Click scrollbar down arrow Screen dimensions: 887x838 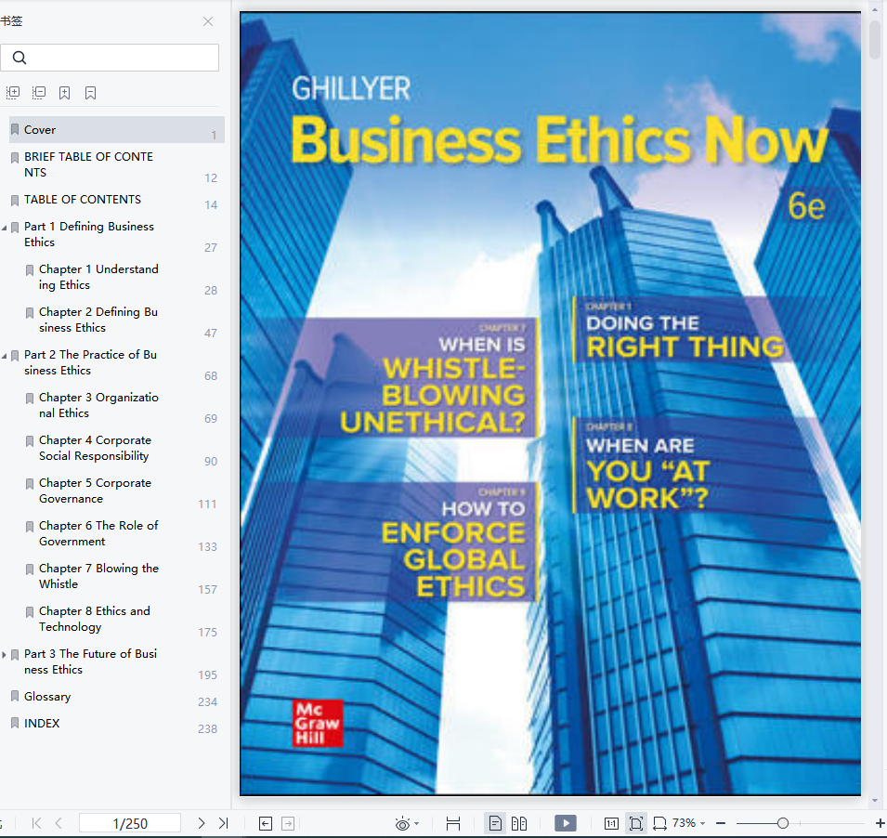click(875, 801)
